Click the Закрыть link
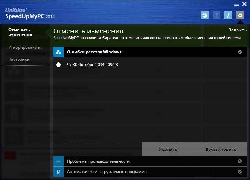Image resolution: width=250 pixels, height=180 pixels. coord(238,30)
